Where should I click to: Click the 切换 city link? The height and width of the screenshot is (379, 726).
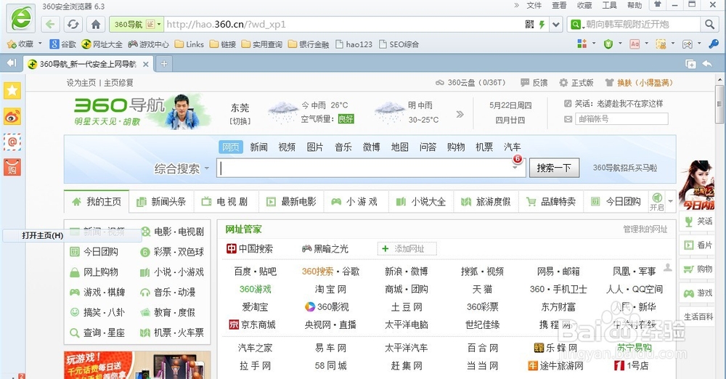tap(240, 121)
